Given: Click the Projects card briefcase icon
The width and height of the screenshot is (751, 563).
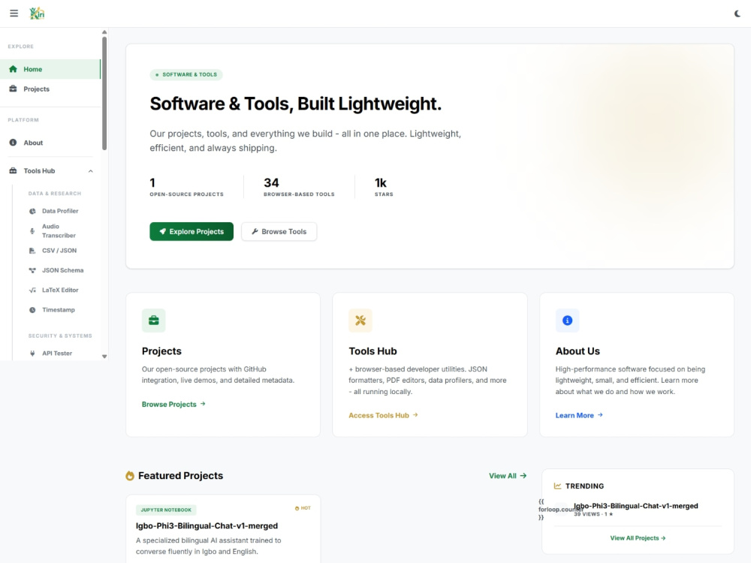Looking at the screenshot, I should (154, 321).
